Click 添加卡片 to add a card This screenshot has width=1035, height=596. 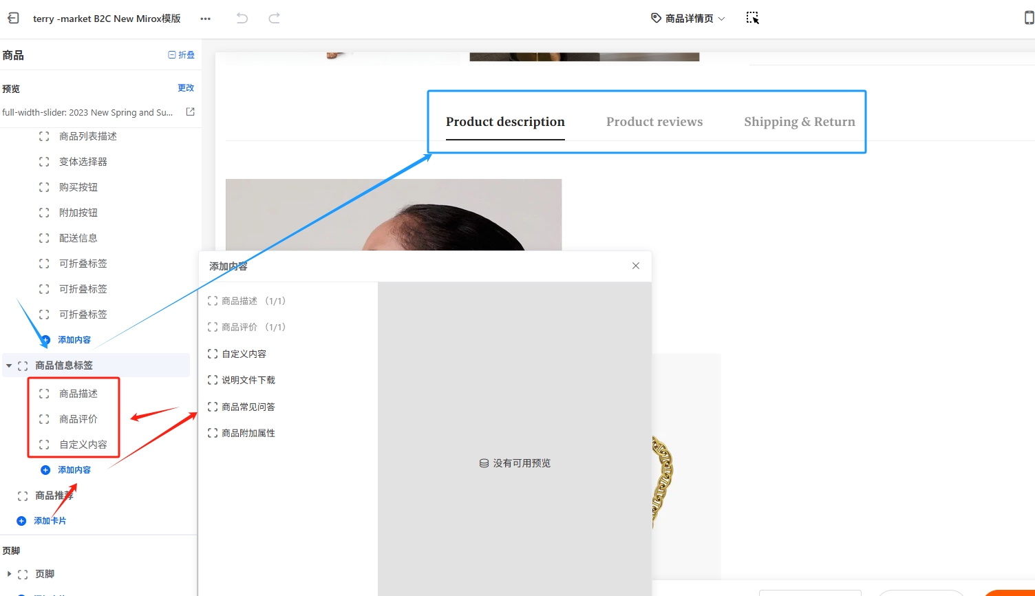(x=50, y=521)
